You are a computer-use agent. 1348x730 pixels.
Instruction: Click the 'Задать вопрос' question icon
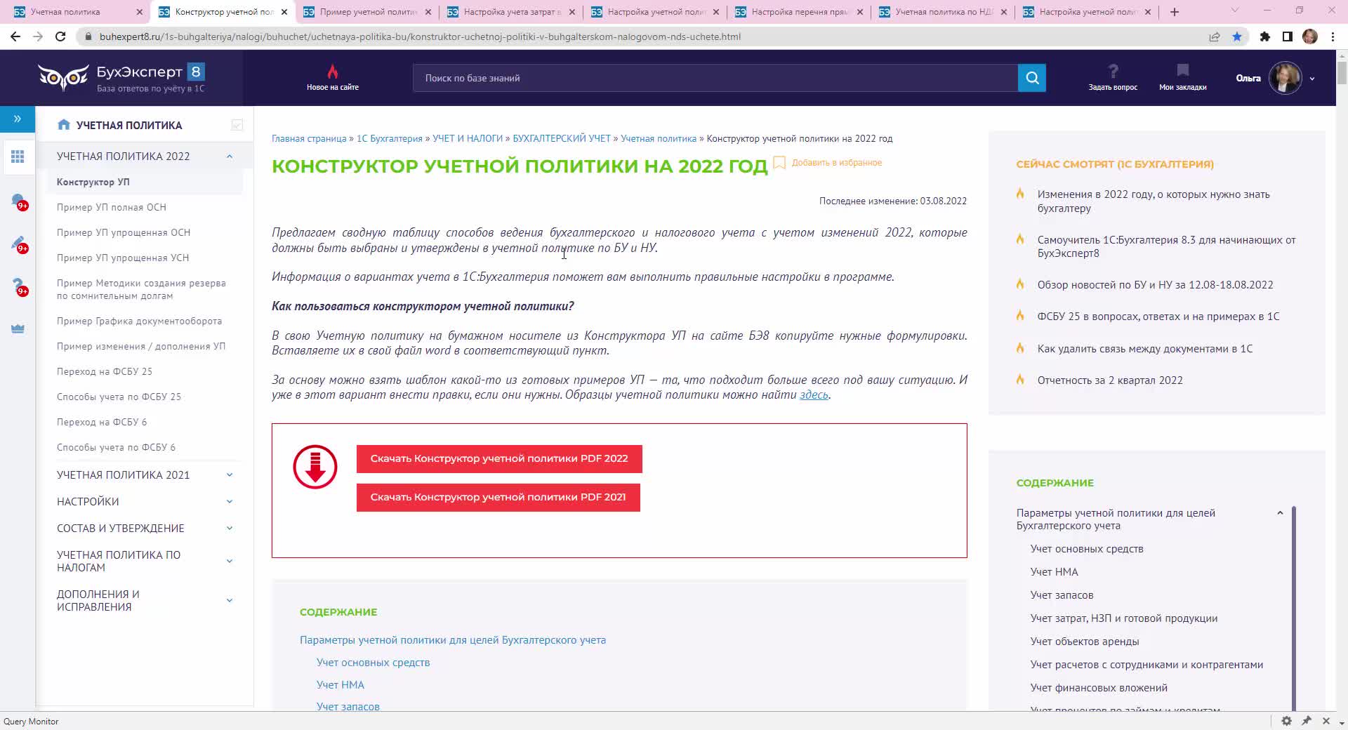click(1113, 72)
